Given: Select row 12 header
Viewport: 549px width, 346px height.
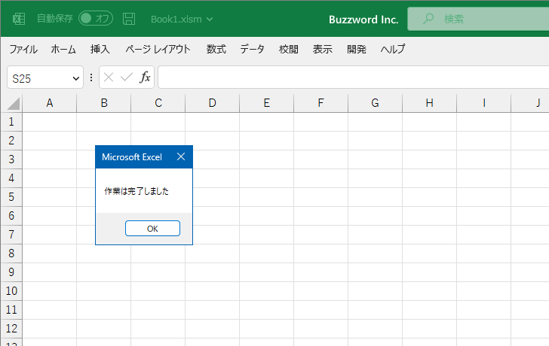Looking at the screenshot, I should 11,329.
